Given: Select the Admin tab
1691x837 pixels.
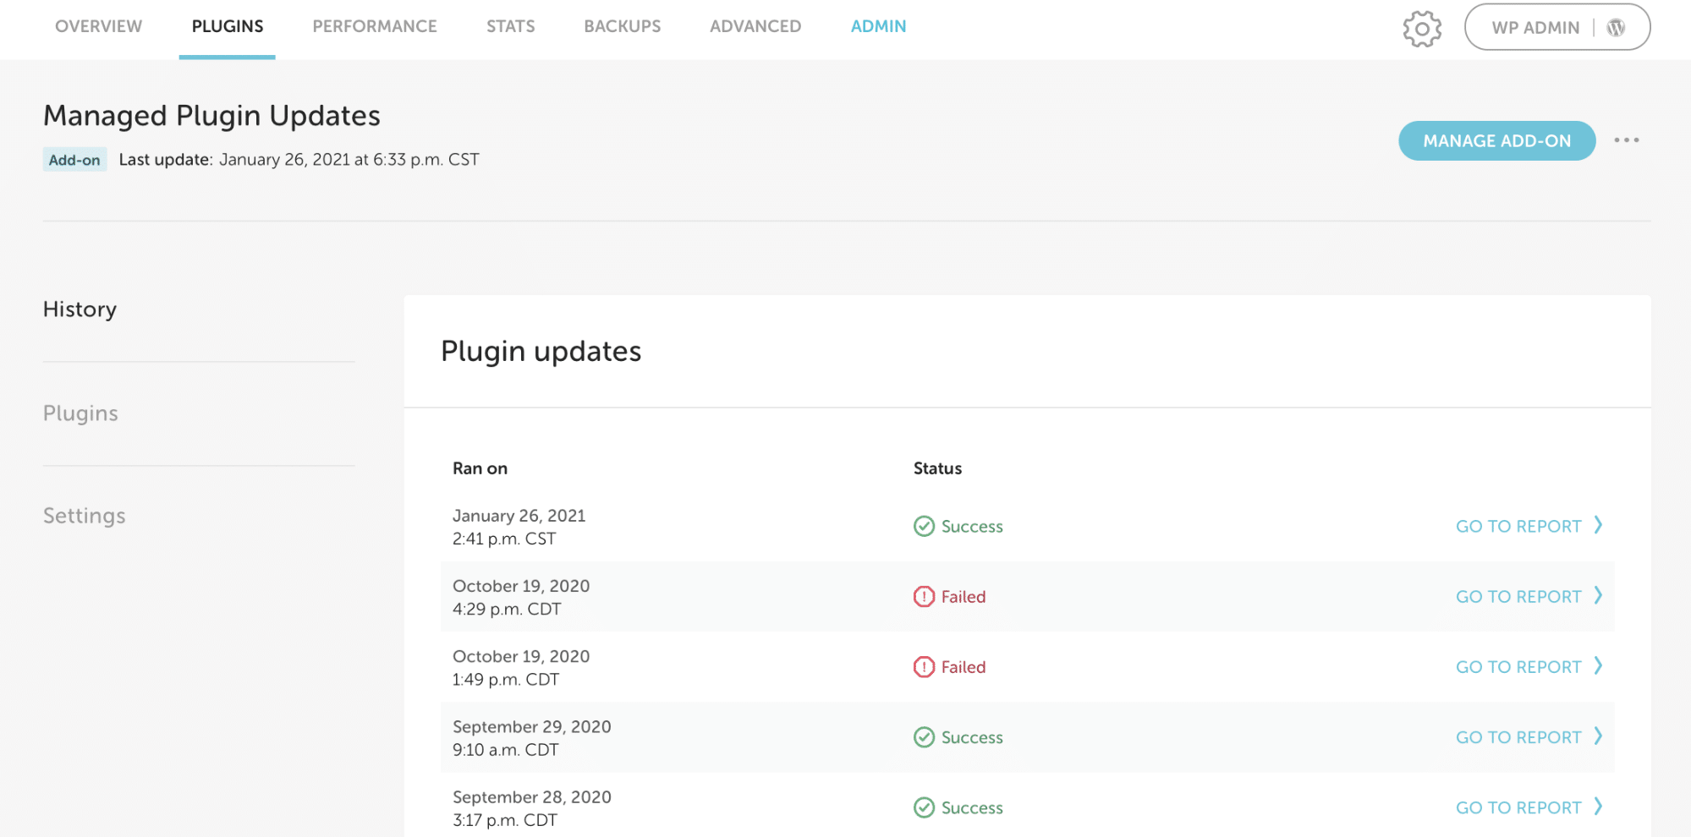Looking at the screenshot, I should [878, 27].
